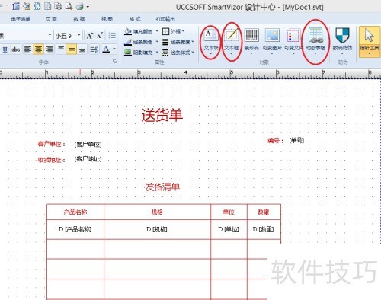Viewport: 381px width, 300px height.
Task: Select the 送货单 title text on canvas
Action: 162,115
